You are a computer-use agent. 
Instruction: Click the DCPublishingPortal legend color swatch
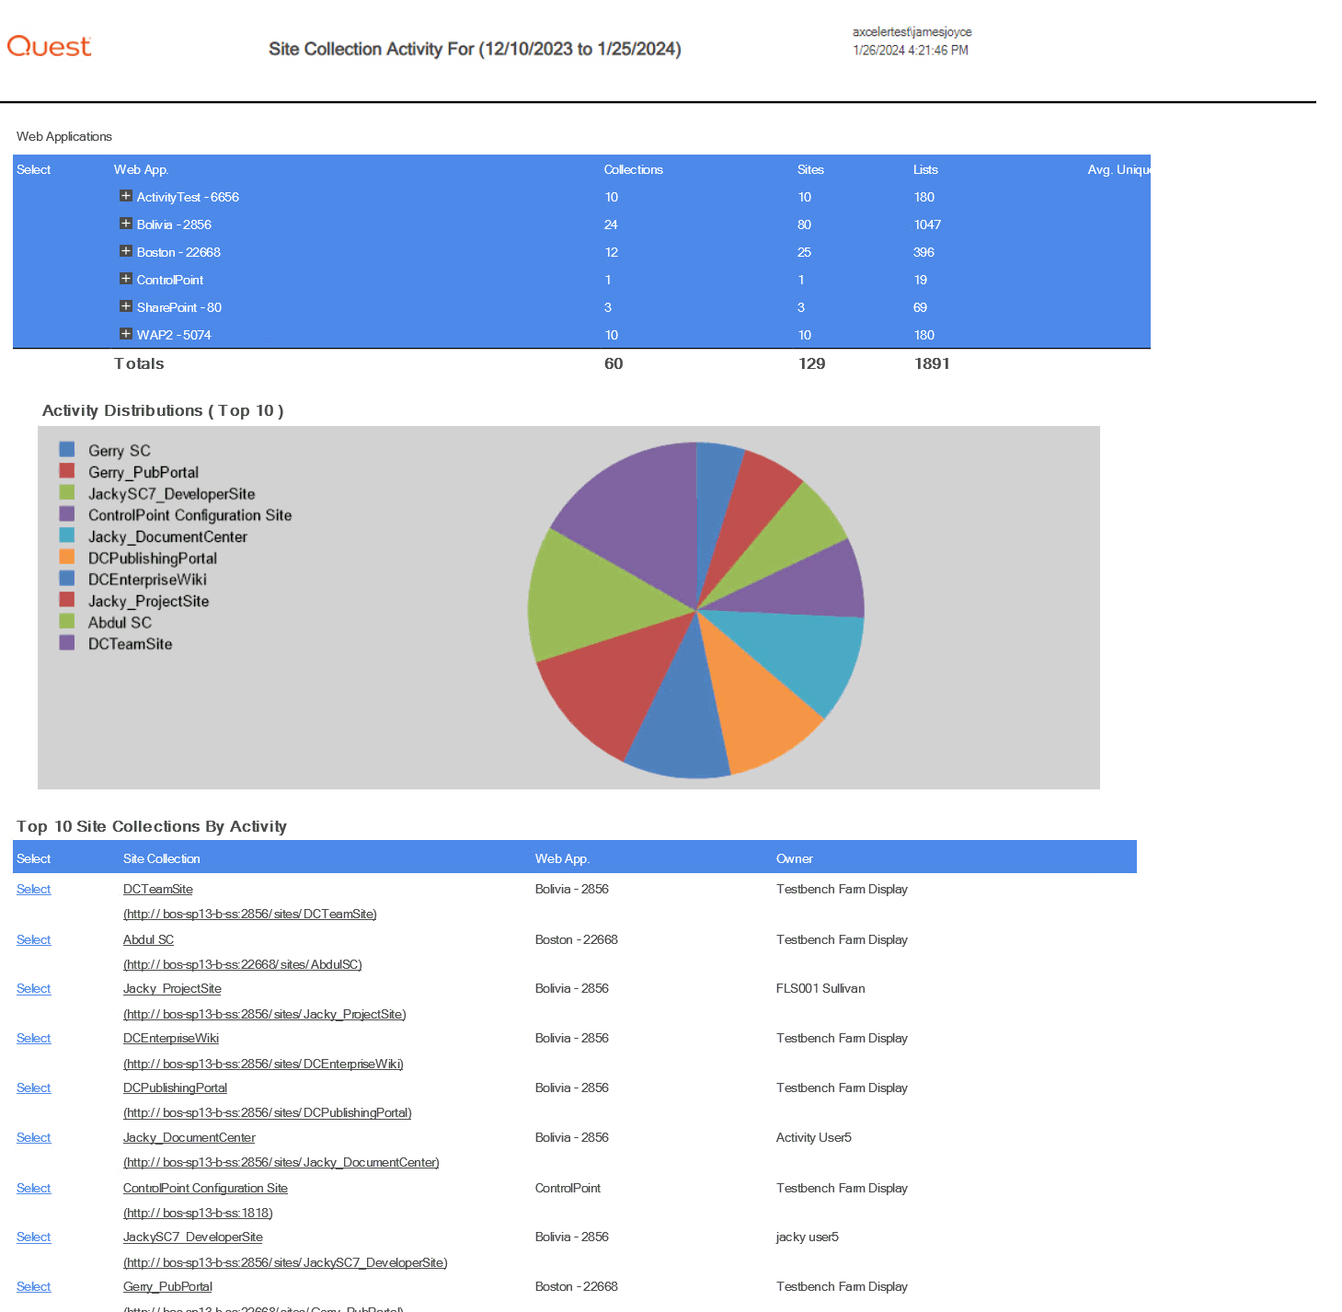tap(65, 557)
